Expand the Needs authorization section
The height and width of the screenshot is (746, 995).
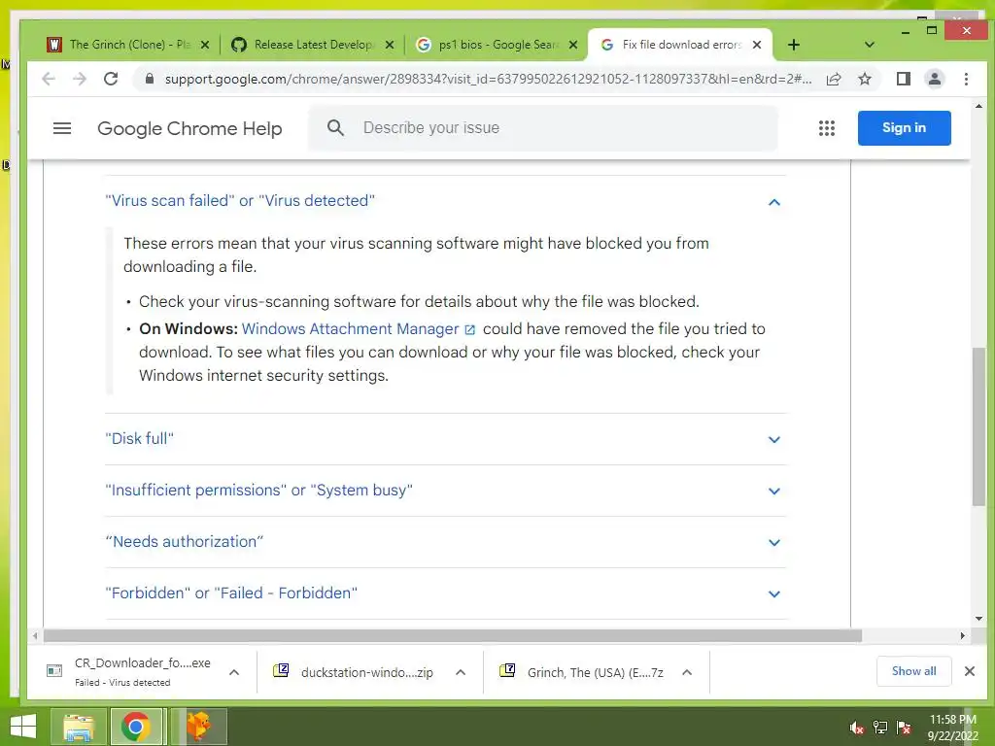coord(445,542)
